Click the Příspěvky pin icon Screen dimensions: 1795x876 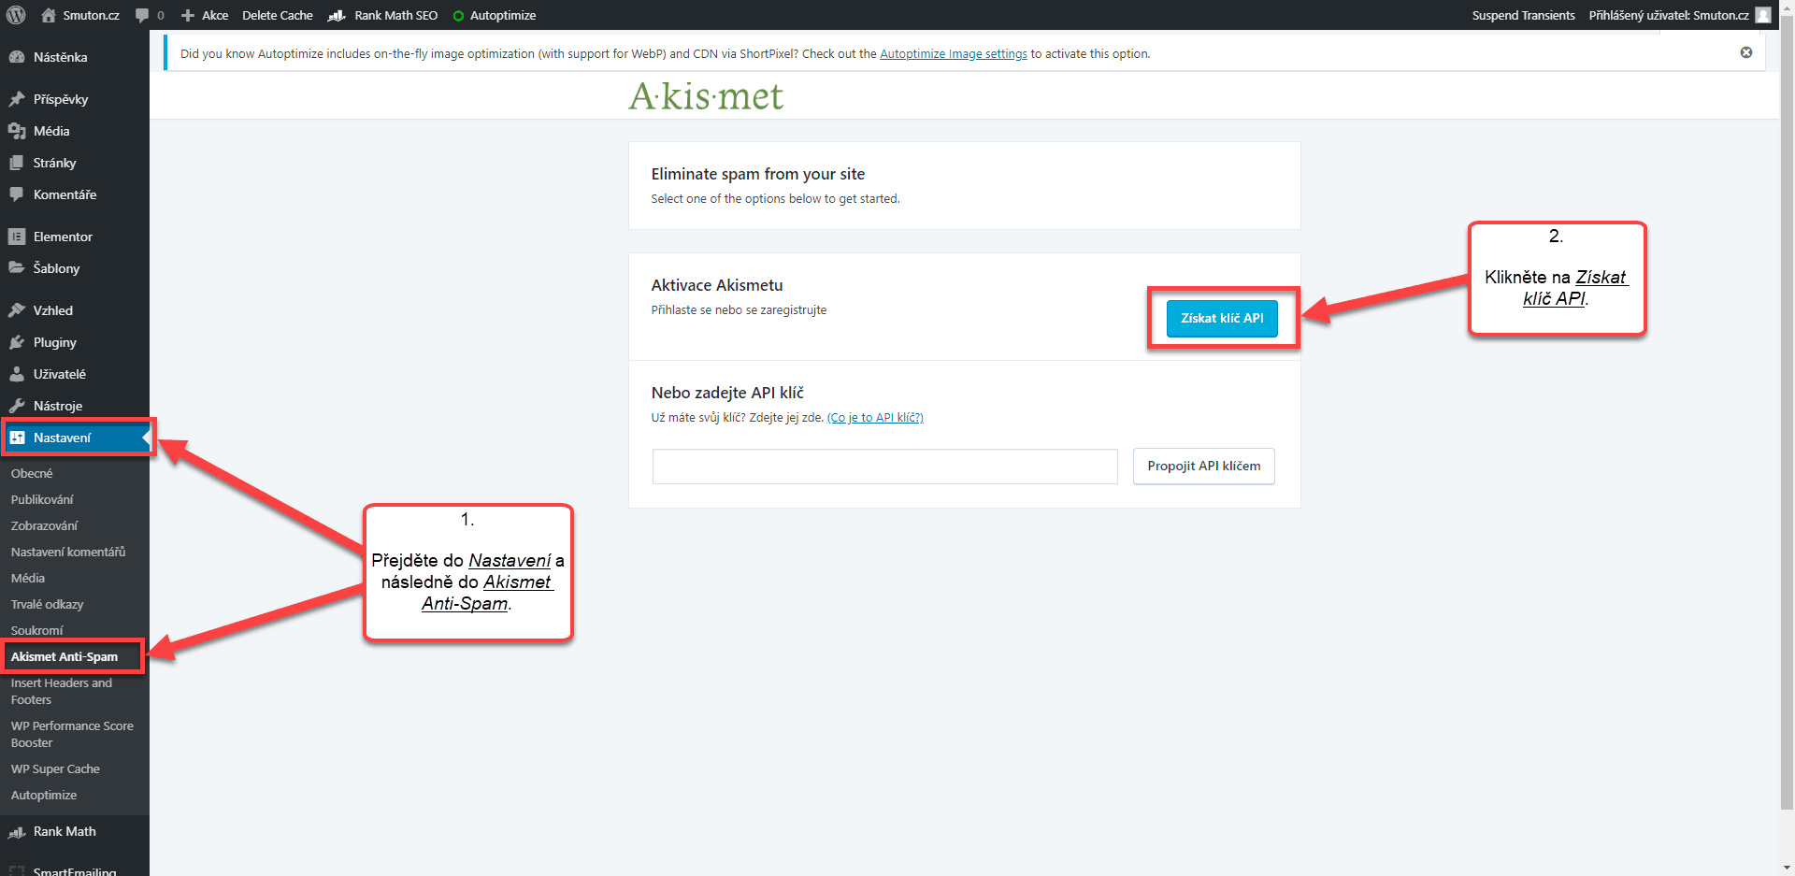(x=17, y=99)
